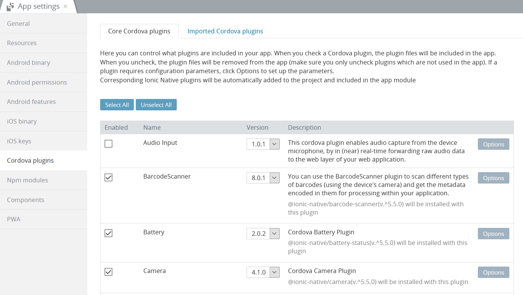Uncheck the BarcodeScanner plugin checkbox
This screenshot has width=523, height=295.
(108, 177)
